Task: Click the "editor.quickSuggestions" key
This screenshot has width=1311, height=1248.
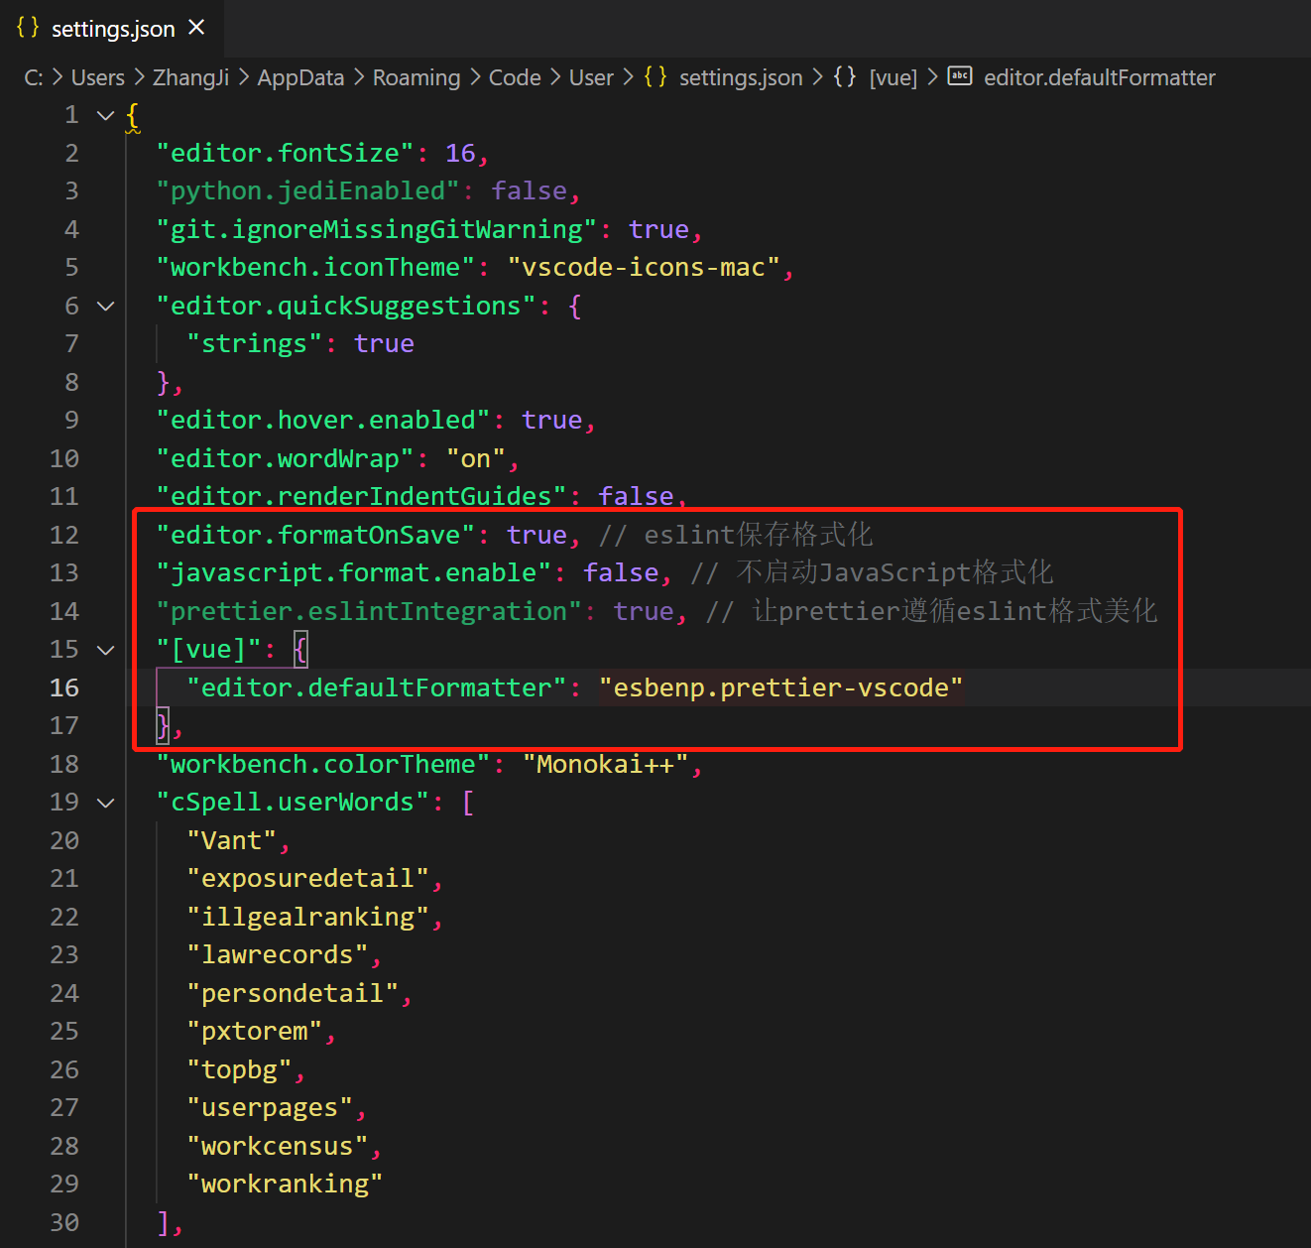Action: click(x=346, y=306)
